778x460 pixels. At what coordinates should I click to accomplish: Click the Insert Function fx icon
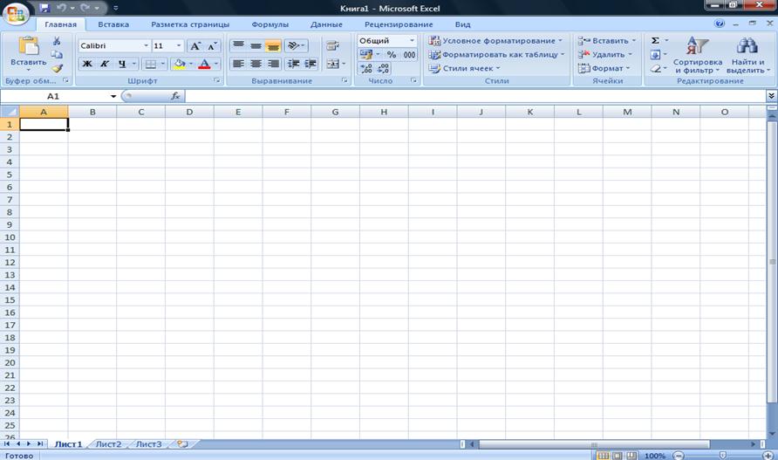coord(175,96)
